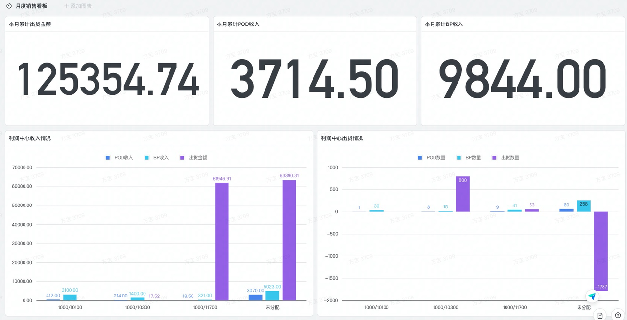Click the 利润中心收入情况 chart title

pos(30,138)
